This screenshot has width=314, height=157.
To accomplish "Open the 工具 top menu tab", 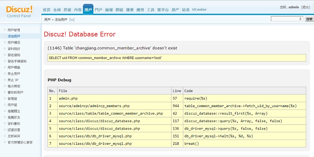I will [x=151, y=10].
